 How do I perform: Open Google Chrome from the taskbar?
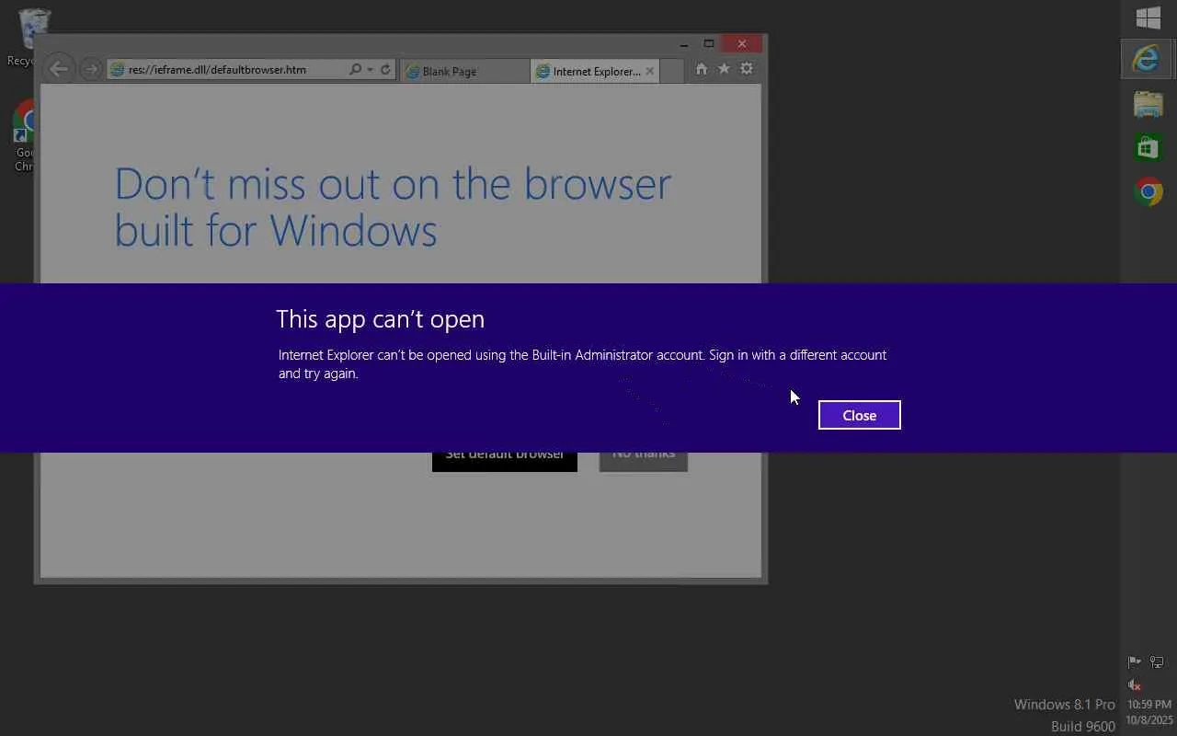pos(1148,191)
